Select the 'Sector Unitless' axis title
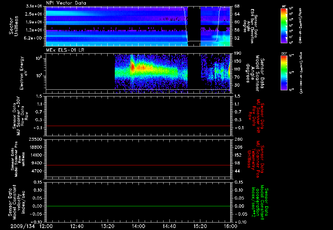 click(x=14, y=26)
